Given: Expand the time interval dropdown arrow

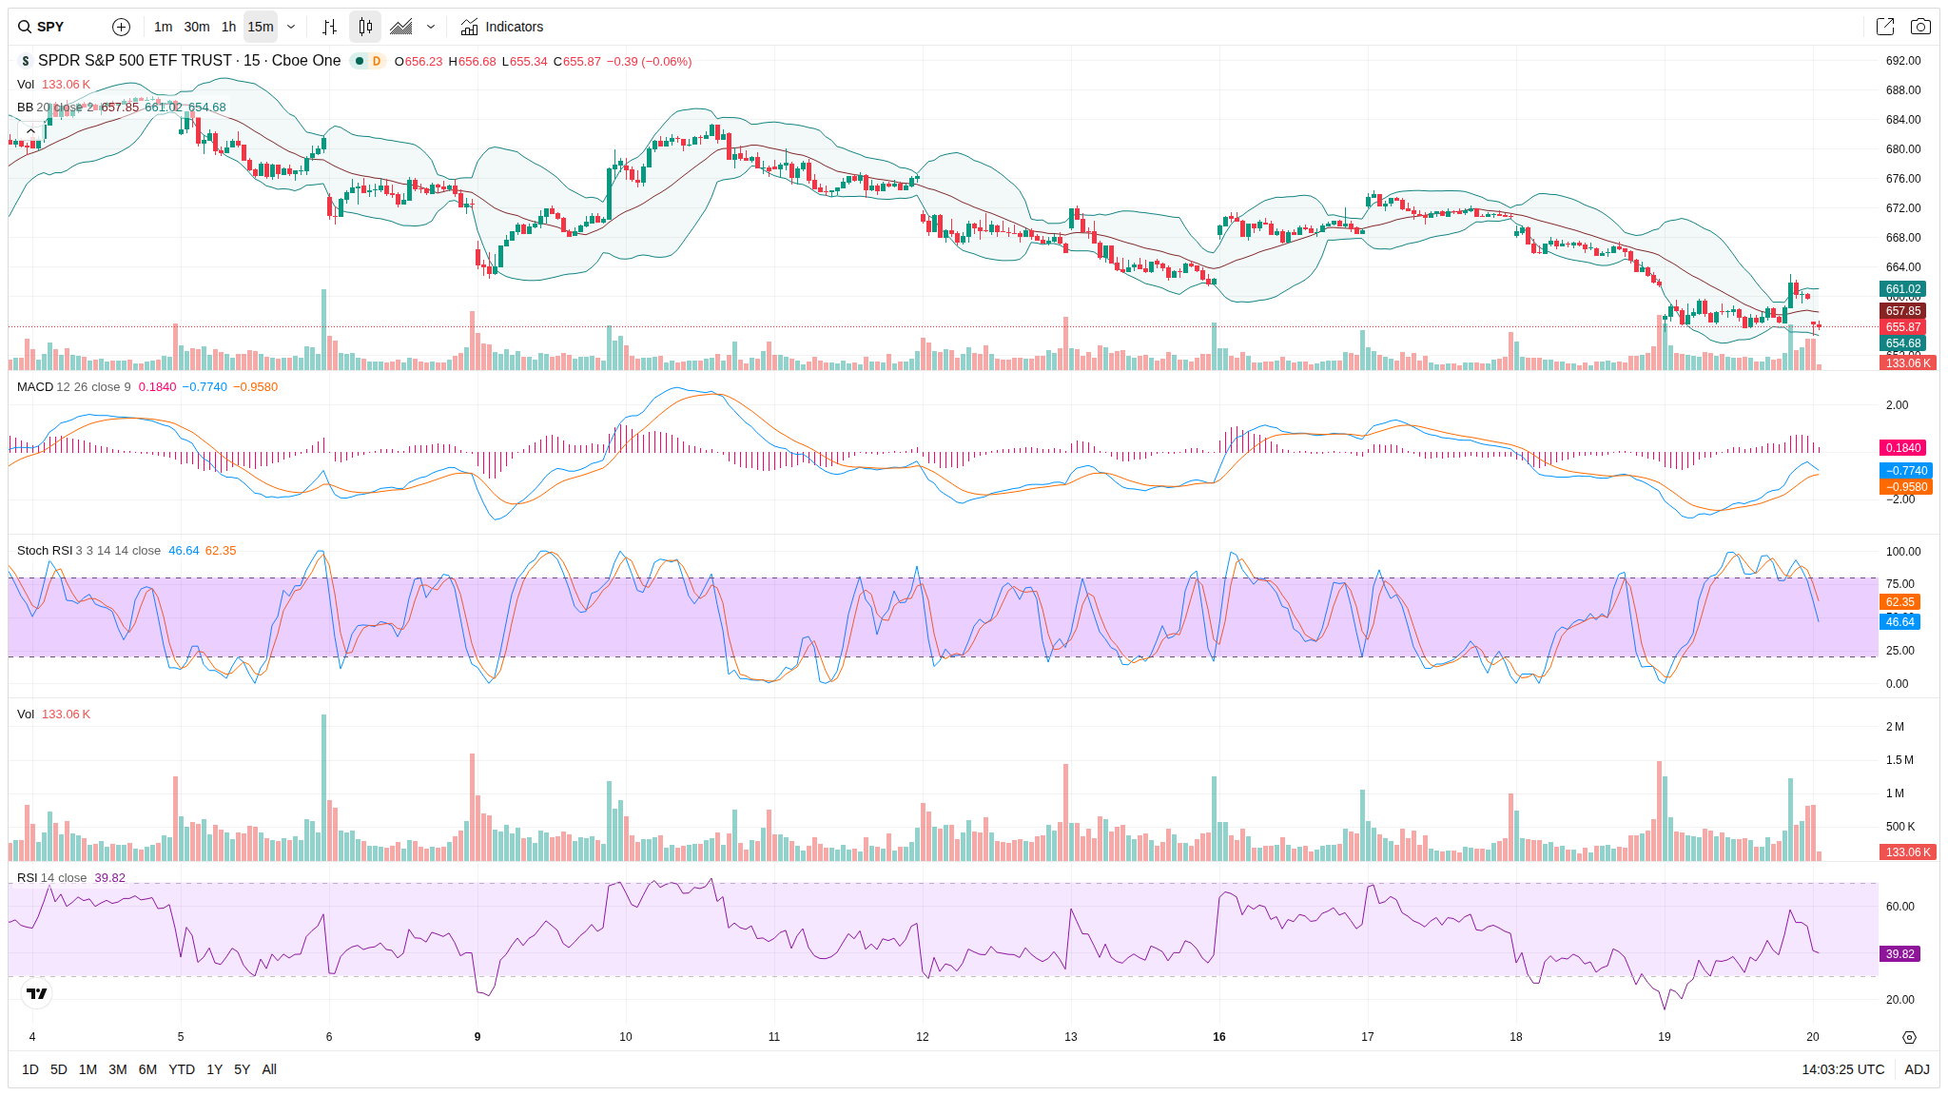Looking at the screenshot, I should pyautogui.click(x=291, y=27).
